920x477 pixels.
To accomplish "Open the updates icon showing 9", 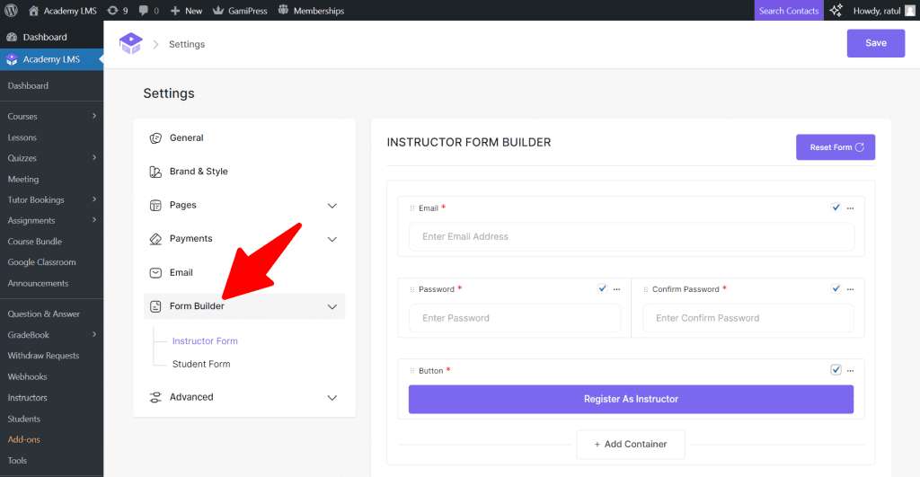I will [112, 11].
